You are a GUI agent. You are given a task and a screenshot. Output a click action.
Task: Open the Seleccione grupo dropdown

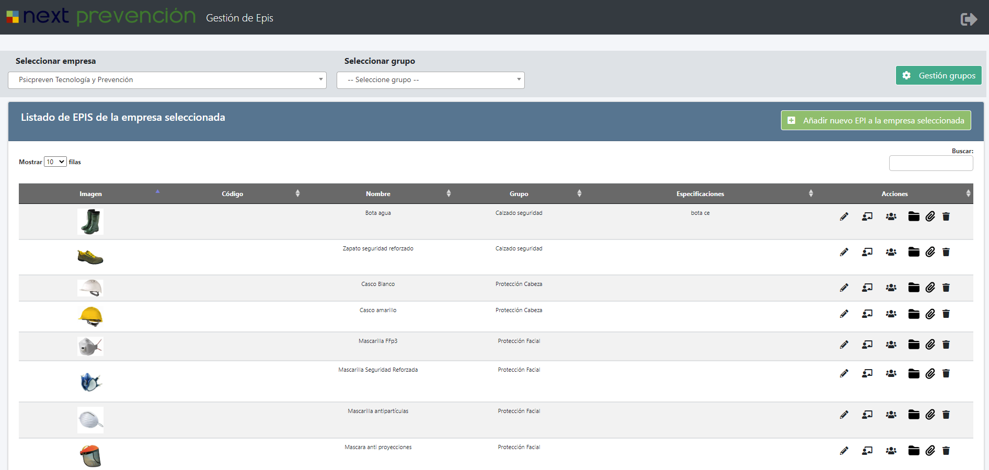pyautogui.click(x=431, y=80)
